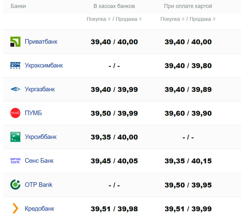Click the green Ukrsibbank logo icon

tap(15, 137)
